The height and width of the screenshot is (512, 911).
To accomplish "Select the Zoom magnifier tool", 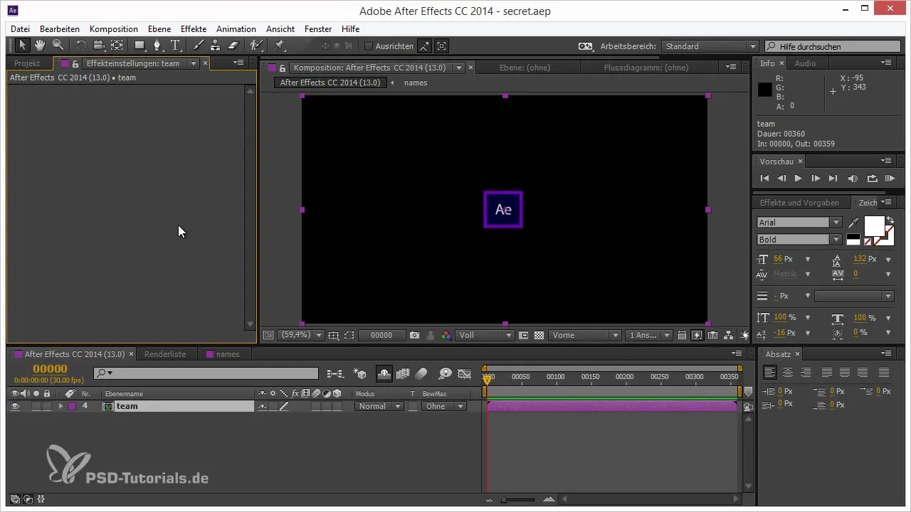I will coord(58,46).
